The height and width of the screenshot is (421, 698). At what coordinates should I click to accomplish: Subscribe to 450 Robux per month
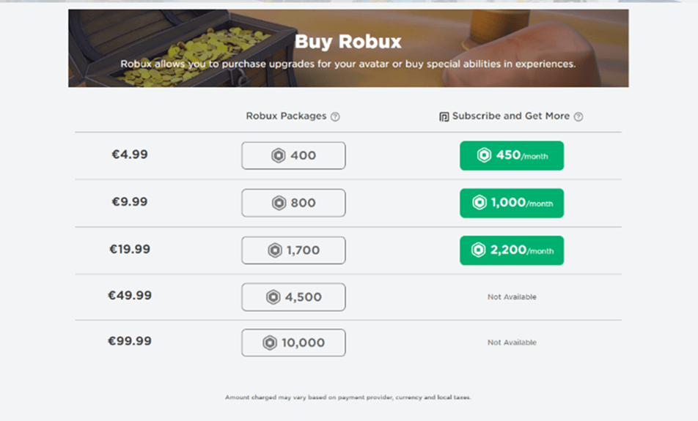click(x=512, y=155)
